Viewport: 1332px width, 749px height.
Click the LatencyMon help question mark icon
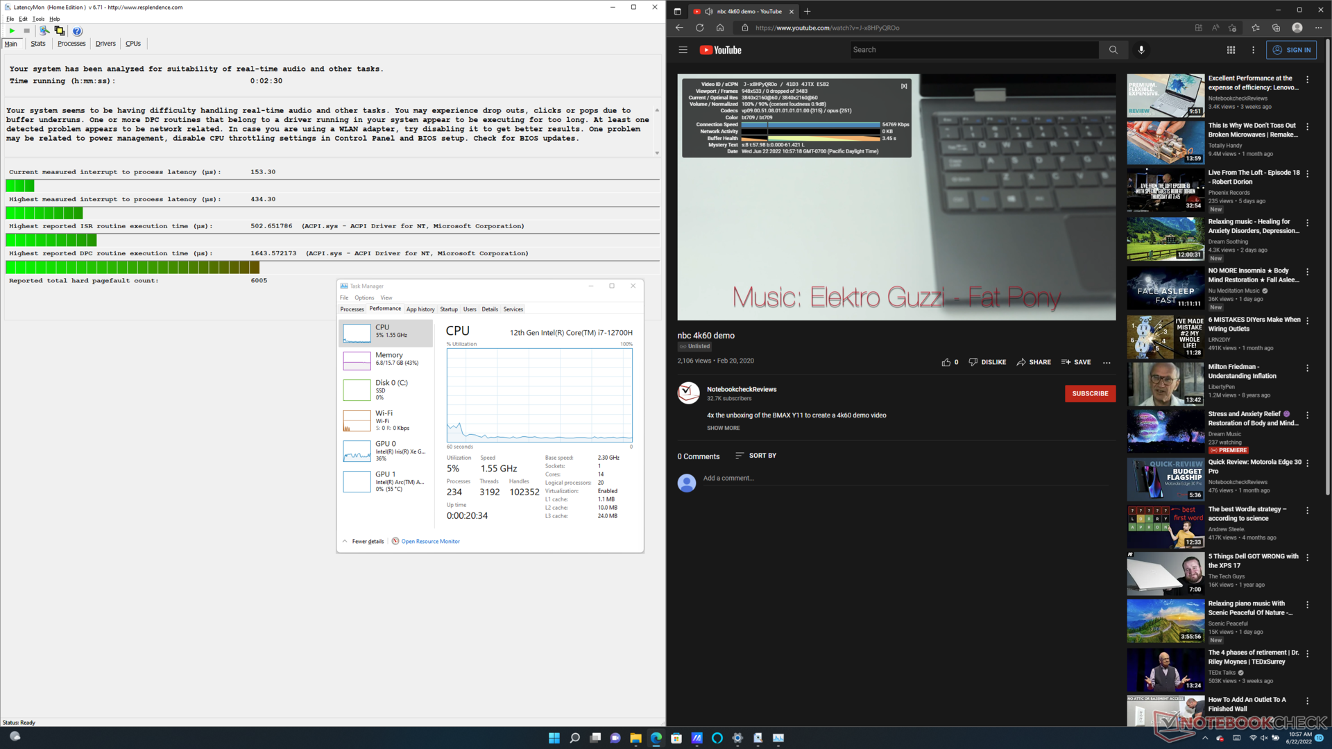tap(77, 31)
